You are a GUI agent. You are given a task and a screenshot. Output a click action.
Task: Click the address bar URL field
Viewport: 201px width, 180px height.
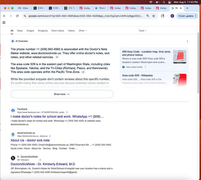click(x=85, y=16)
